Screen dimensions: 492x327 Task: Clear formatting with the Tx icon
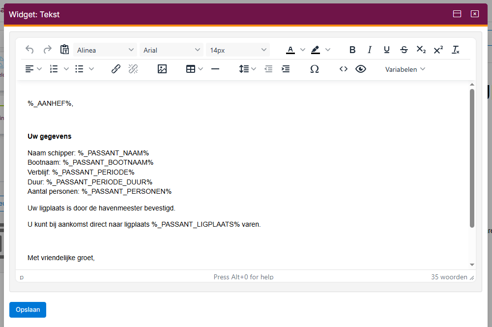(x=455, y=50)
